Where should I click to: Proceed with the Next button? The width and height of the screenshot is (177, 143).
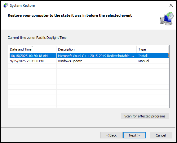(x=135, y=135)
